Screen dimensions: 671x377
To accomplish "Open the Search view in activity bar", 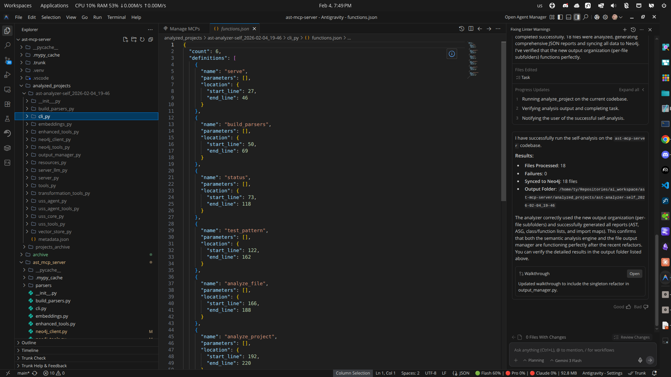I will (7, 45).
